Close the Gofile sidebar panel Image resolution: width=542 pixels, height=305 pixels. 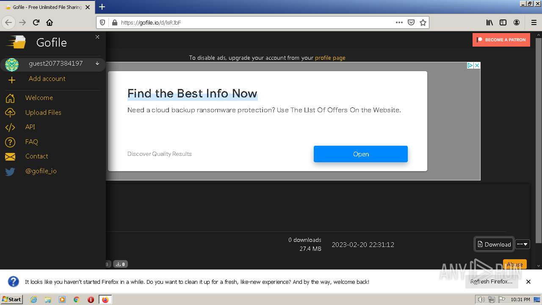coord(97,37)
